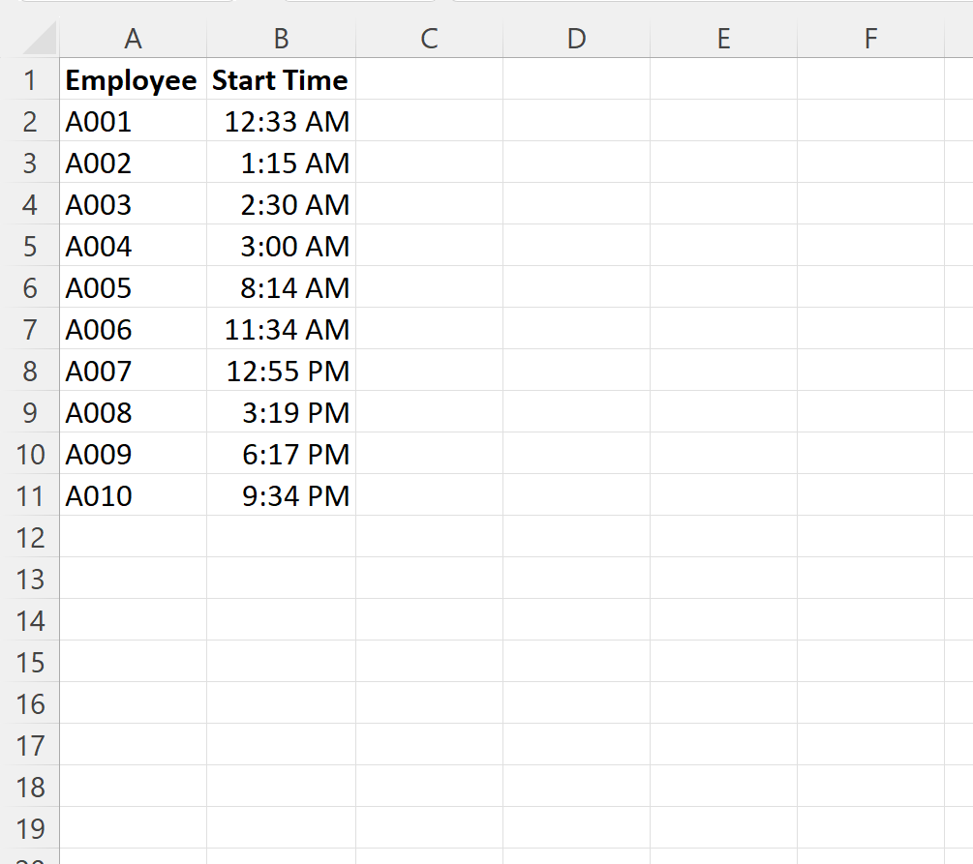The width and height of the screenshot is (973, 864).
Task: Select the Start Time header cell B1
Action: tap(280, 80)
